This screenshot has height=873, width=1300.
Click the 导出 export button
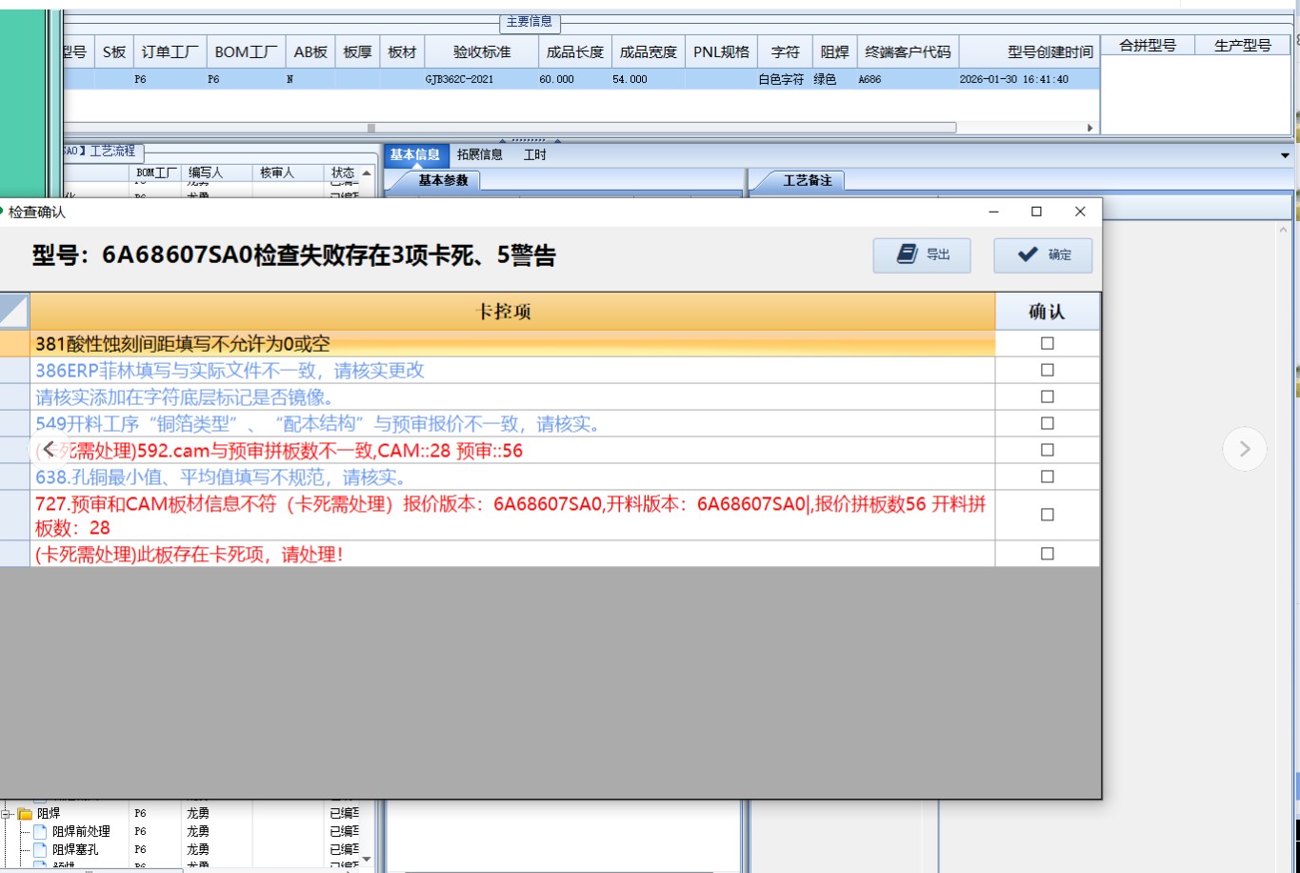922,254
